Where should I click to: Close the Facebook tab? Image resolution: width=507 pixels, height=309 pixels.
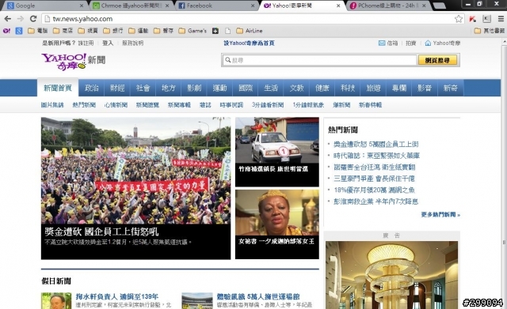pos(253,6)
